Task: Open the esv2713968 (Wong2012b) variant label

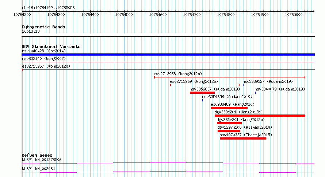Action: [178, 74]
